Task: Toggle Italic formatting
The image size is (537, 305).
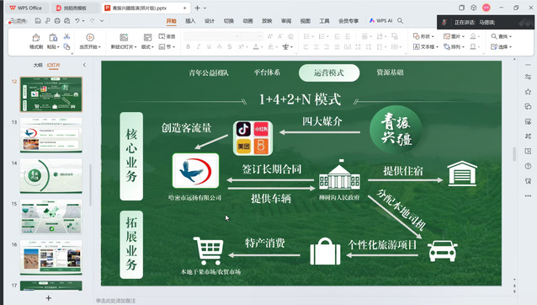Action: pos(198,46)
